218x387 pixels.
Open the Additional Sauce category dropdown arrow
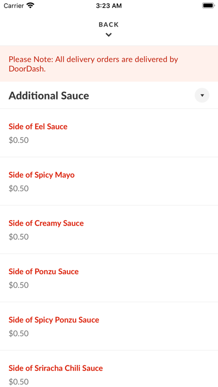[202, 95]
